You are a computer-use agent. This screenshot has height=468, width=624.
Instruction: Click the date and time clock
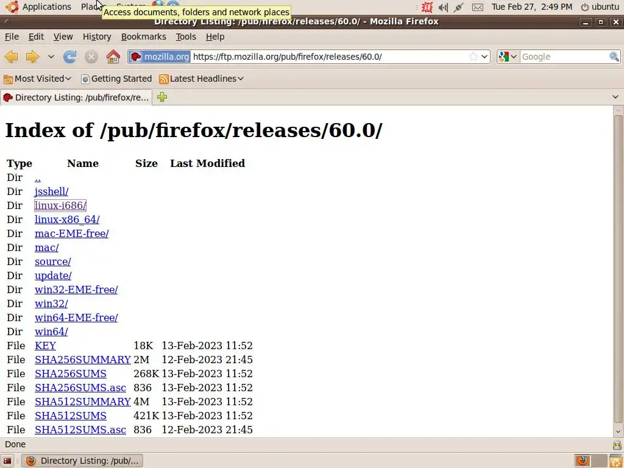click(531, 7)
